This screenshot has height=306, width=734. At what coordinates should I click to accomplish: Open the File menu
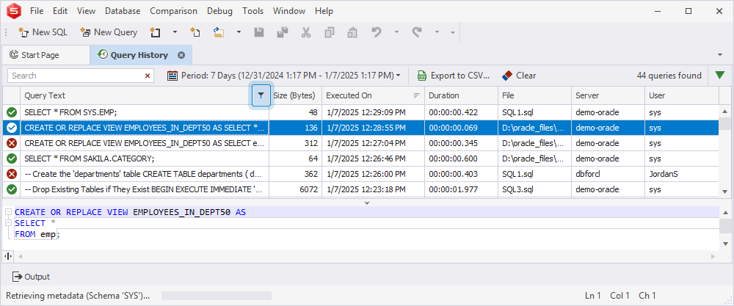[37, 11]
